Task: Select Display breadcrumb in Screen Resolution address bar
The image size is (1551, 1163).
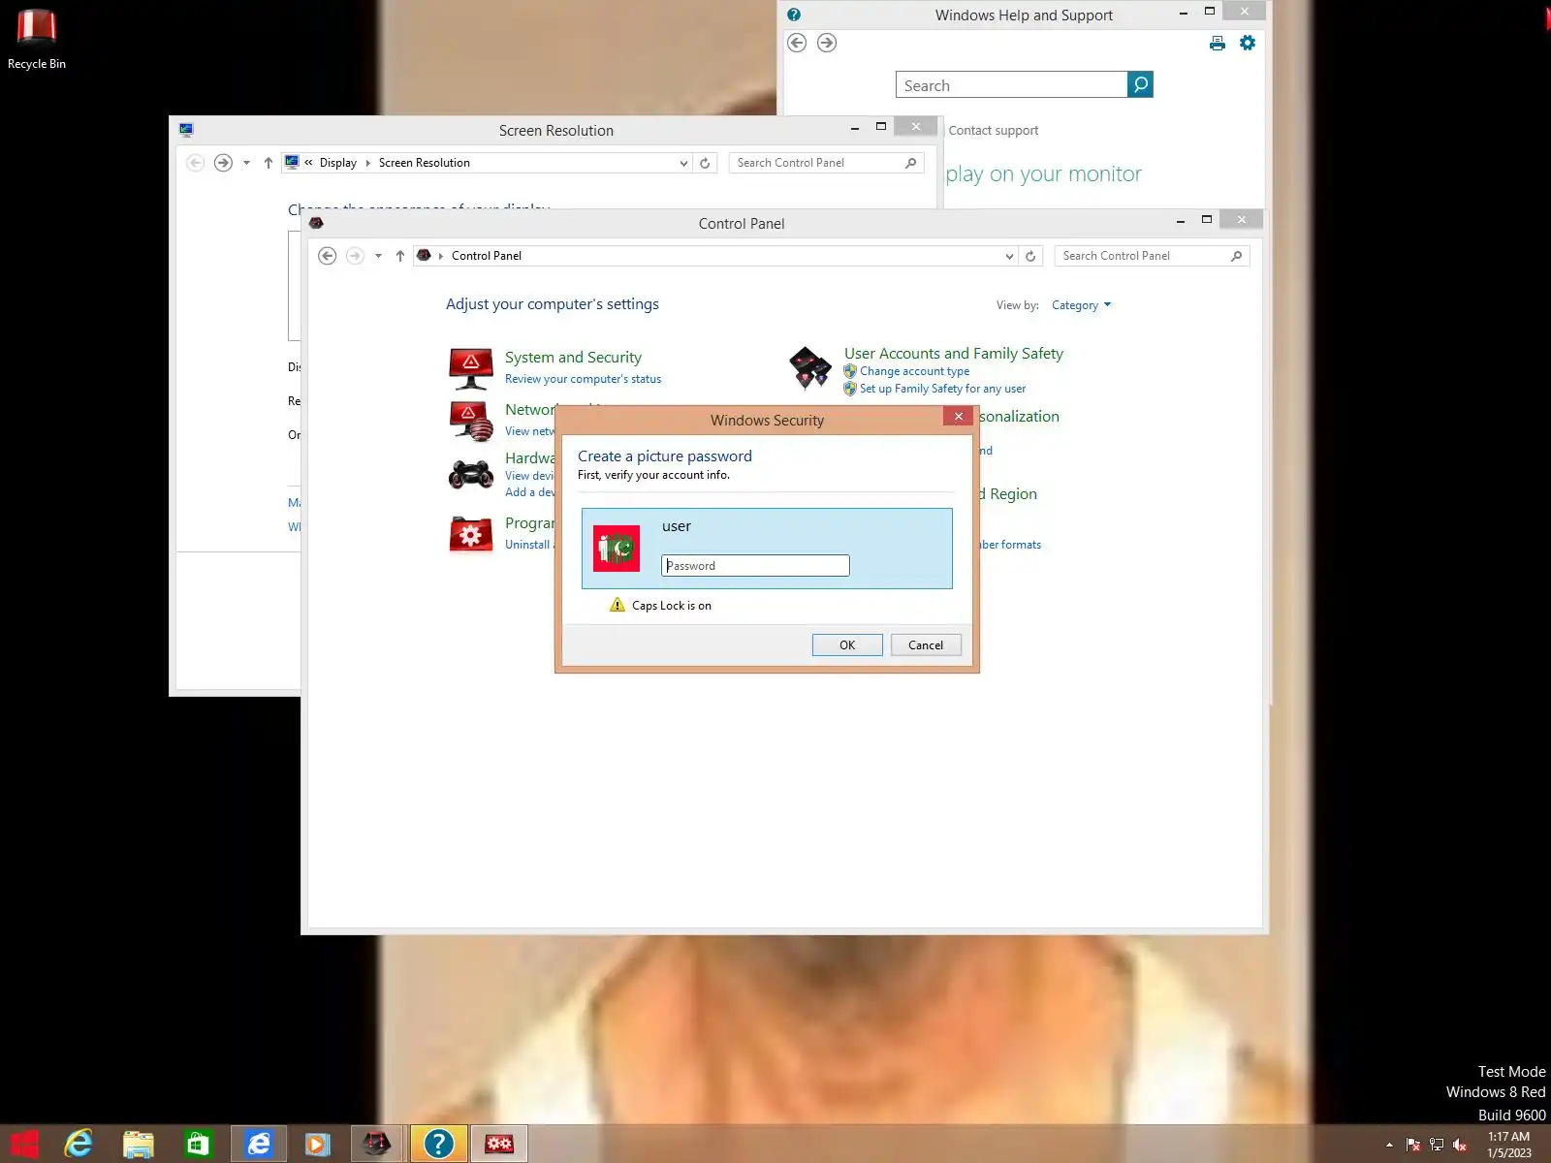Action: (x=338, y=163)
